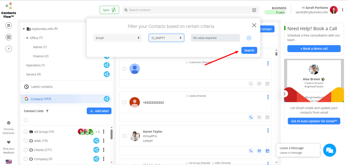Screen dimensions: 347x165
Task: Click the Book a demo call button
Action: point(313,48)
